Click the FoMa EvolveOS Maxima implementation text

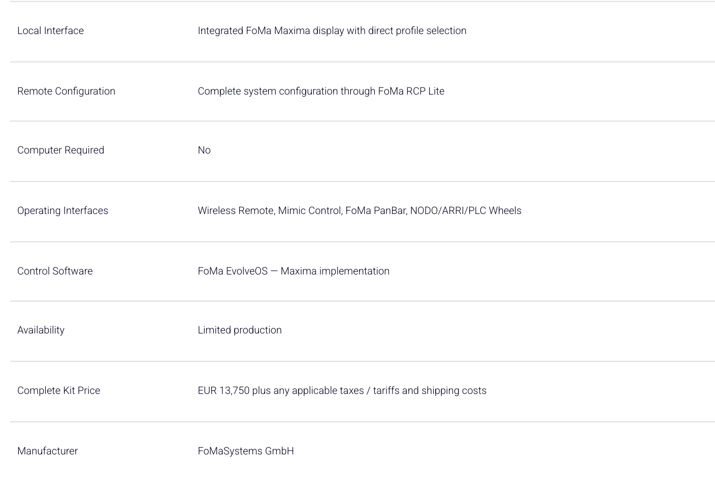[x=294, y=271]
